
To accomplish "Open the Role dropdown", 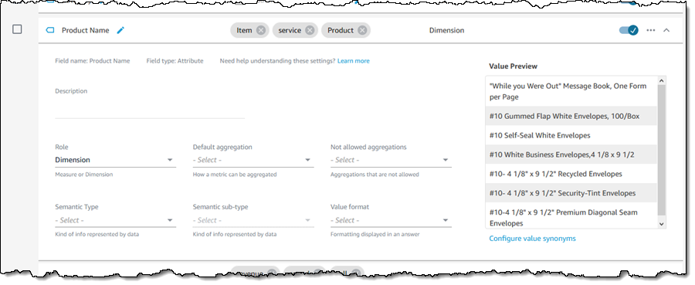I will [x=115, y=160].
